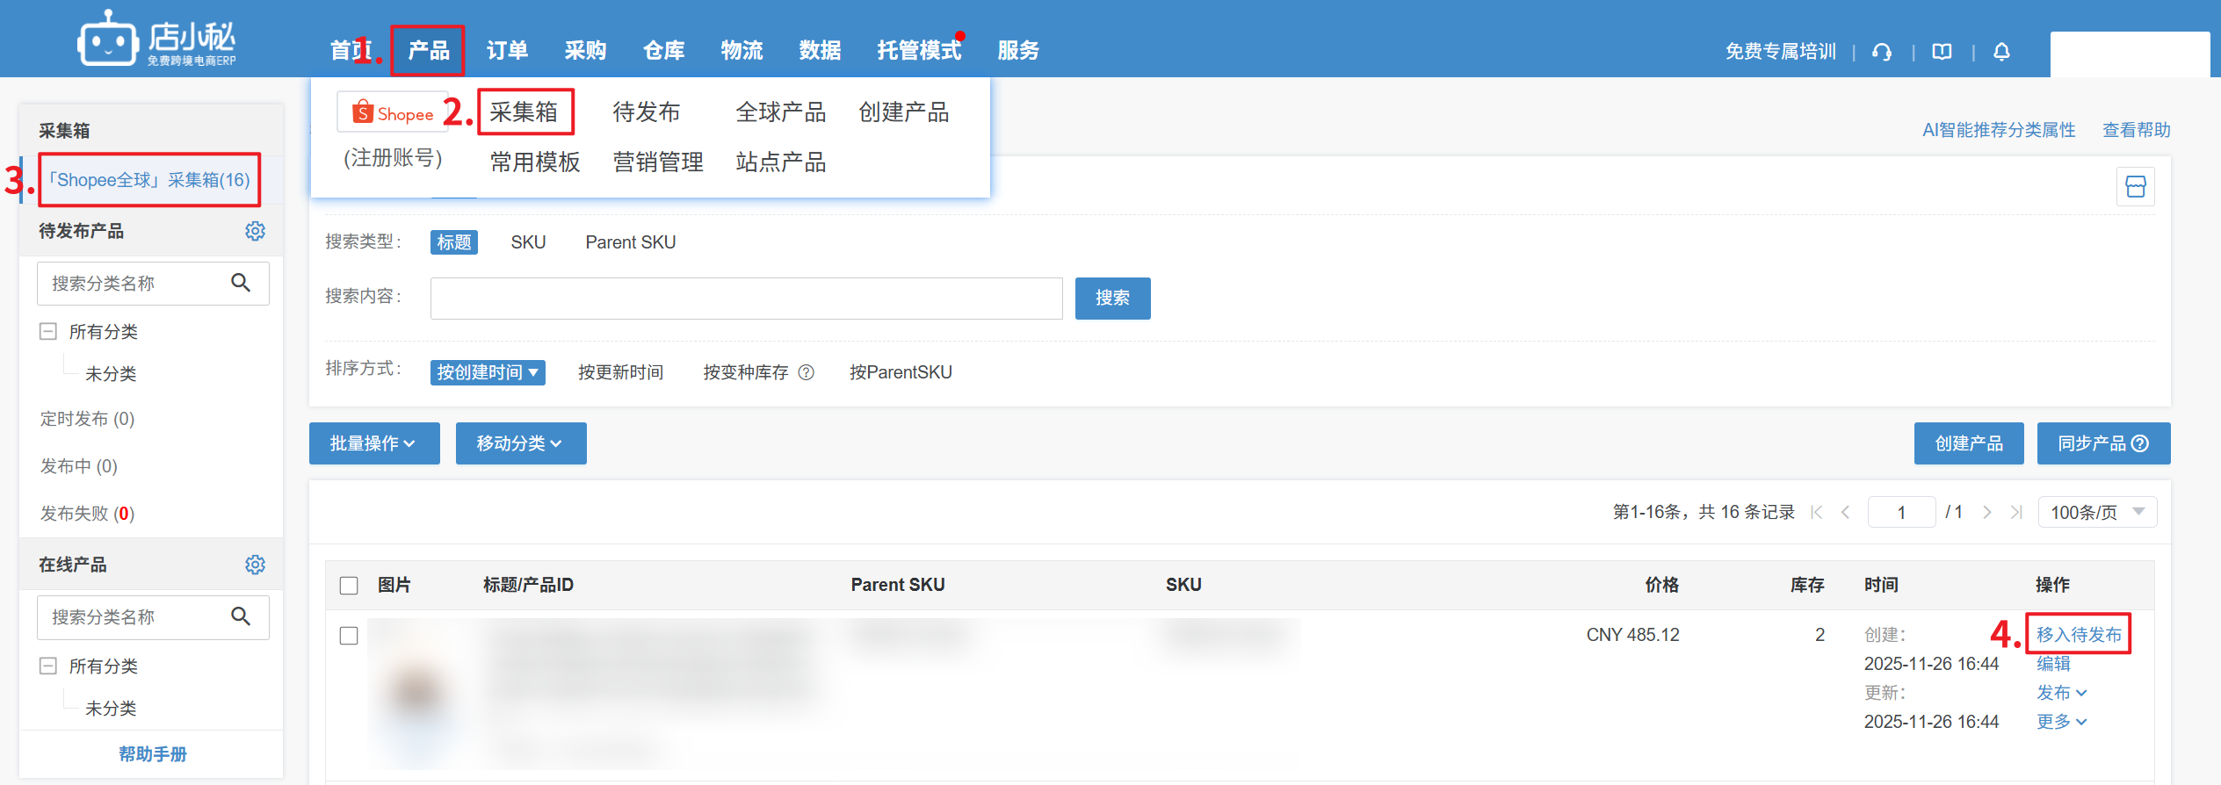Open settings gear for 在线产品
Screen dimensions: 2221x785
click(x=255, y=565)
